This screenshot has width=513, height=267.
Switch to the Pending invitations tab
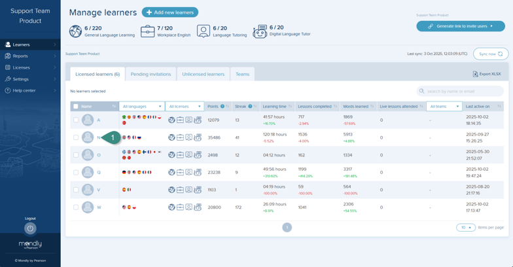150,74
